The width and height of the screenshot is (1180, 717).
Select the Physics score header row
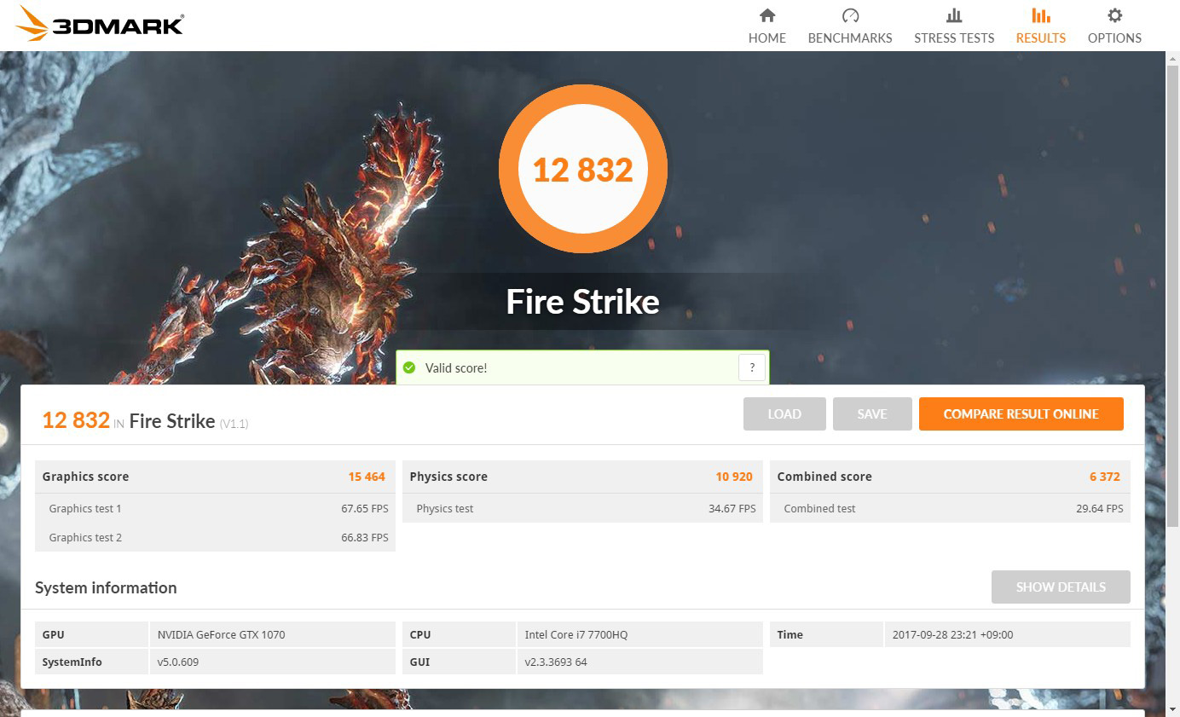(582, 477)
